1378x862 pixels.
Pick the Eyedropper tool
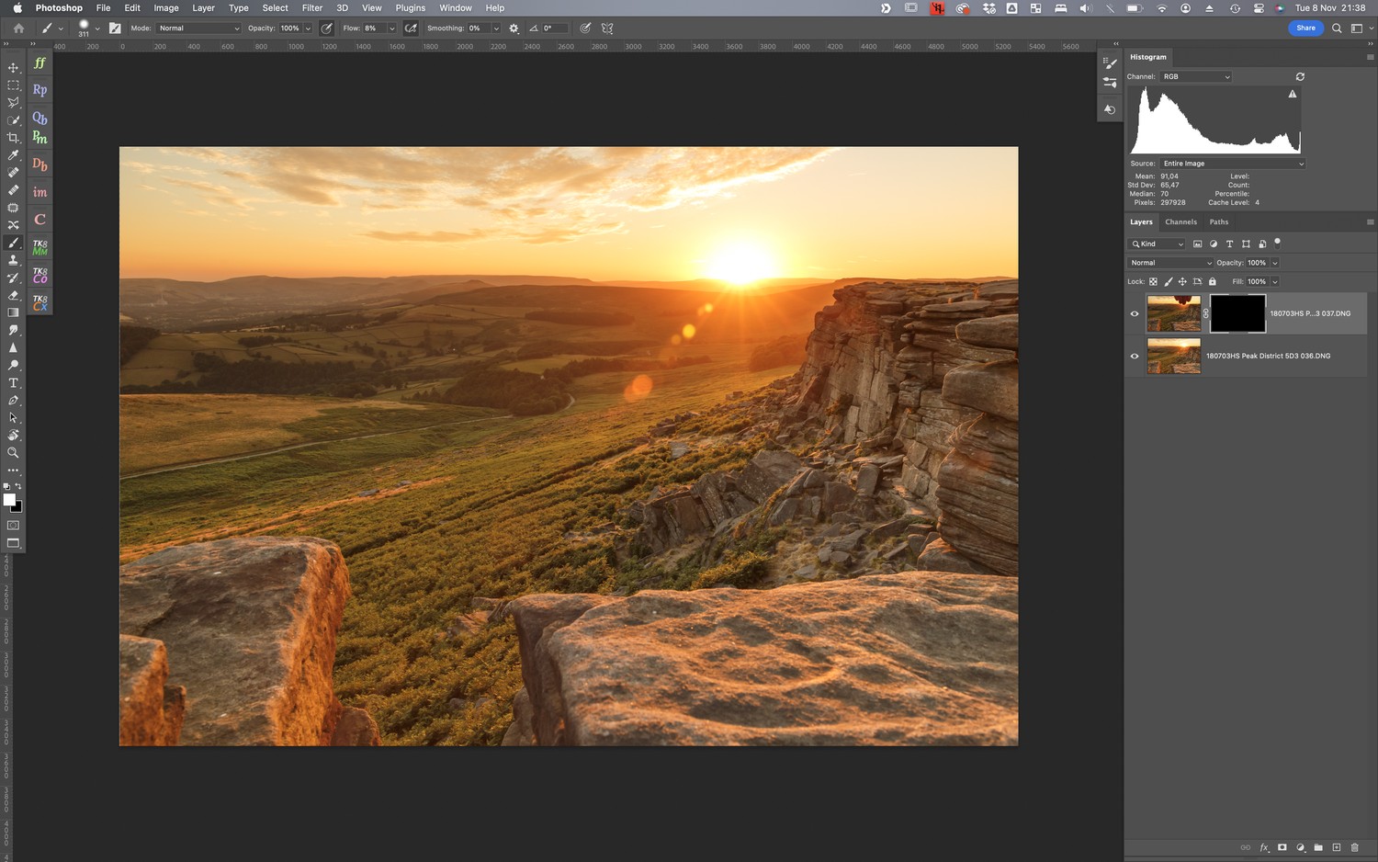point(13,155)
